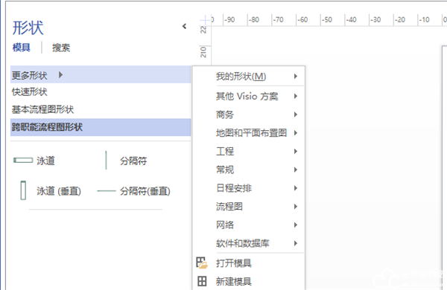Click the 分隔符(垂直) shape label
This screenshot has width=447, height=290.
pyautogui.click(x=145, y=191)
